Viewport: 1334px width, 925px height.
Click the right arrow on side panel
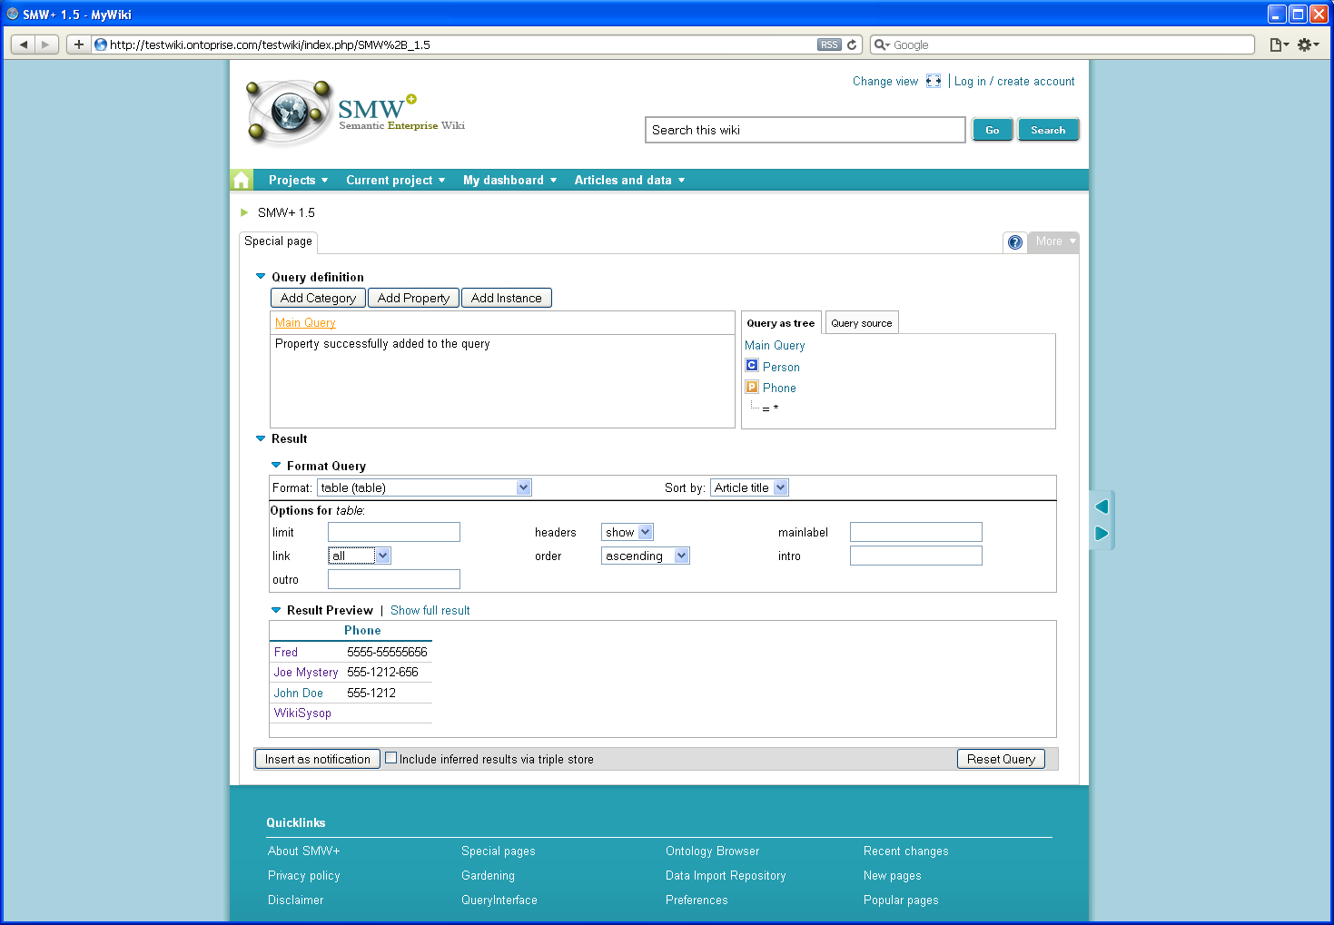(x=1102, y=533)
